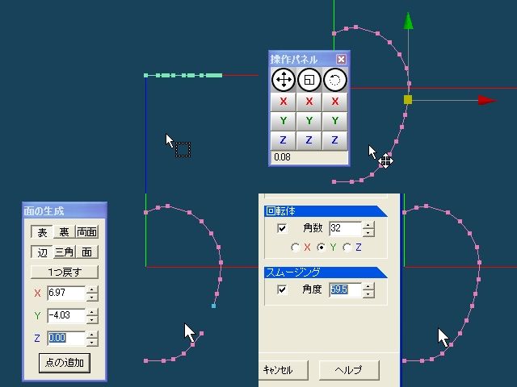Click the 角度 field showing 59.5

pos(345,290)
